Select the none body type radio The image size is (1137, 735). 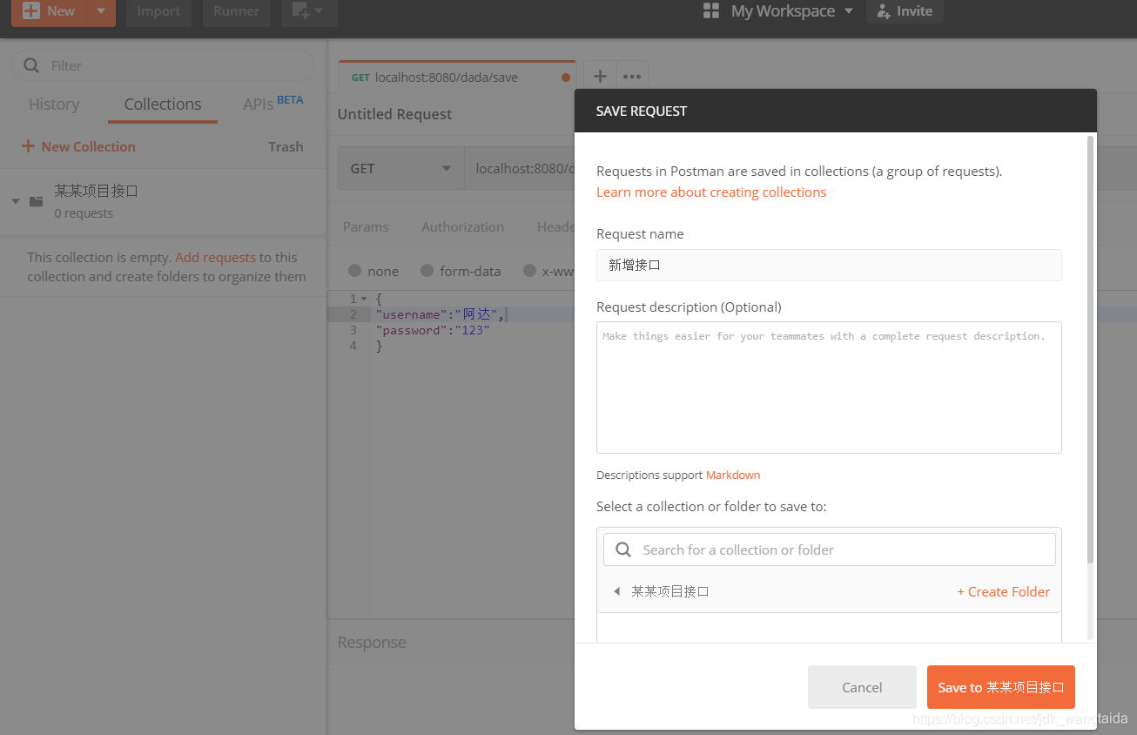[x=354, y=271]
